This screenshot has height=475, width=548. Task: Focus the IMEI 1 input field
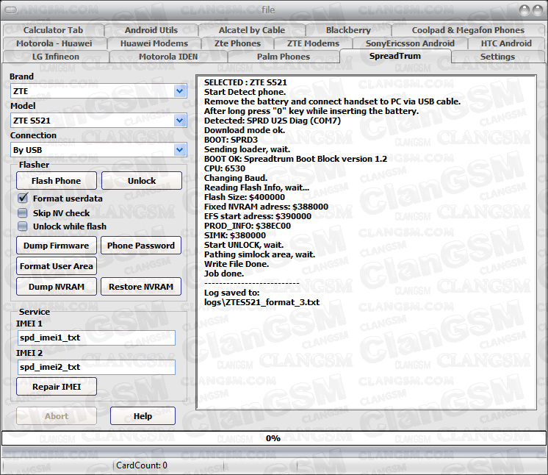pyautogui.click(x=96, y=338)
